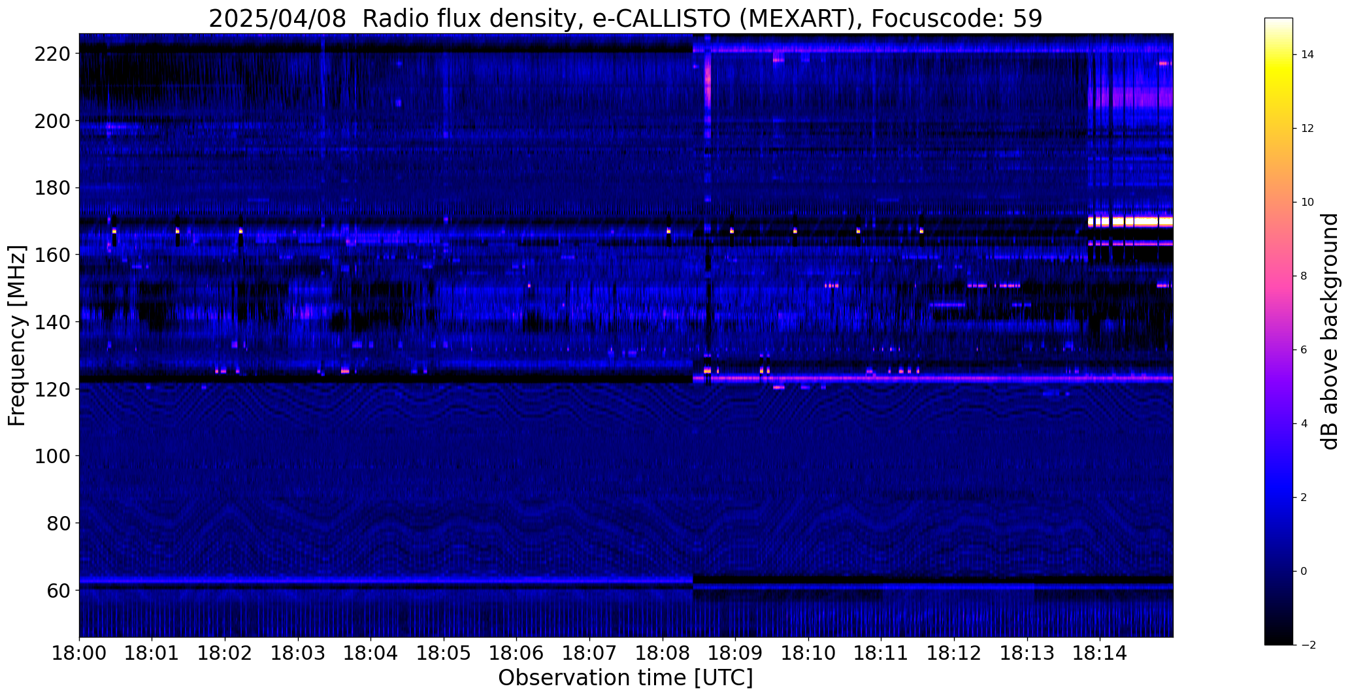
Task: Click the 80 MHz frequency tick label
Action: [x=59, y=523]
